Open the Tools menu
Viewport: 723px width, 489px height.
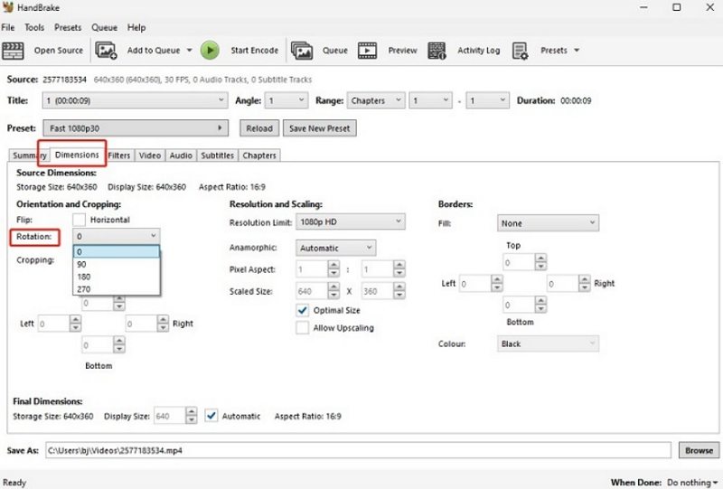34,28
